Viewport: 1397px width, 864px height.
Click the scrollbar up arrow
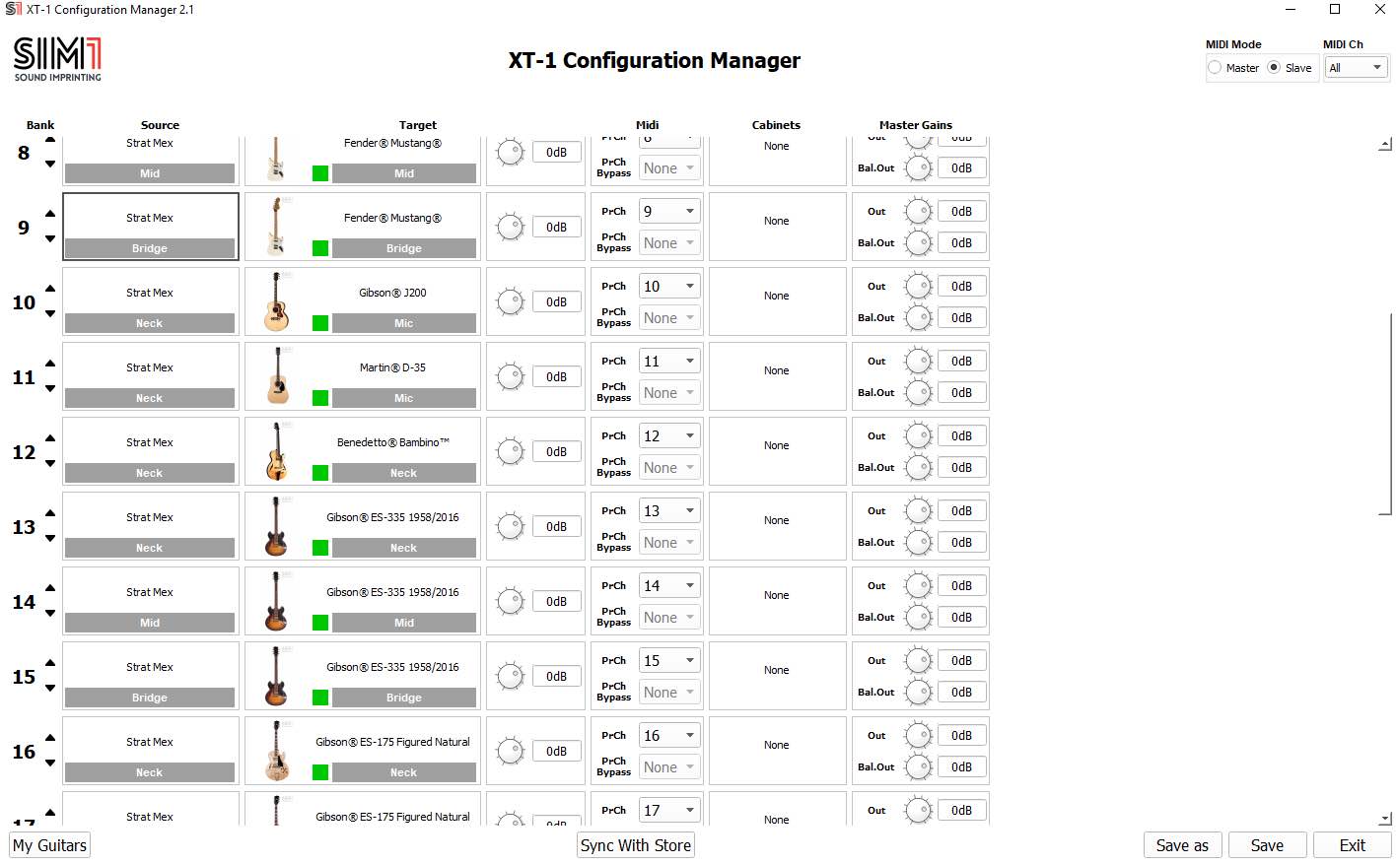click(x=1385, y=144)
